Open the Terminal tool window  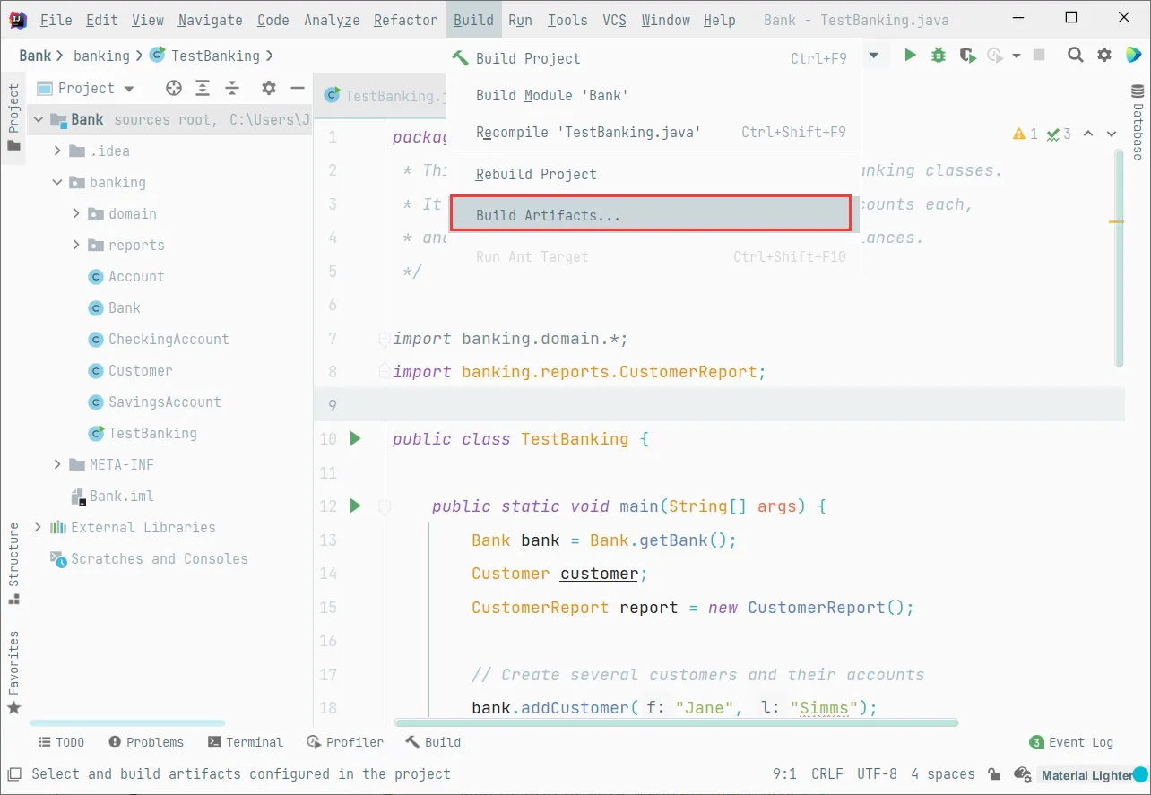(x=246, y=742)
